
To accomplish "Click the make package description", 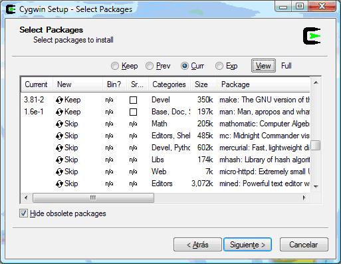I will coord(265,100).
